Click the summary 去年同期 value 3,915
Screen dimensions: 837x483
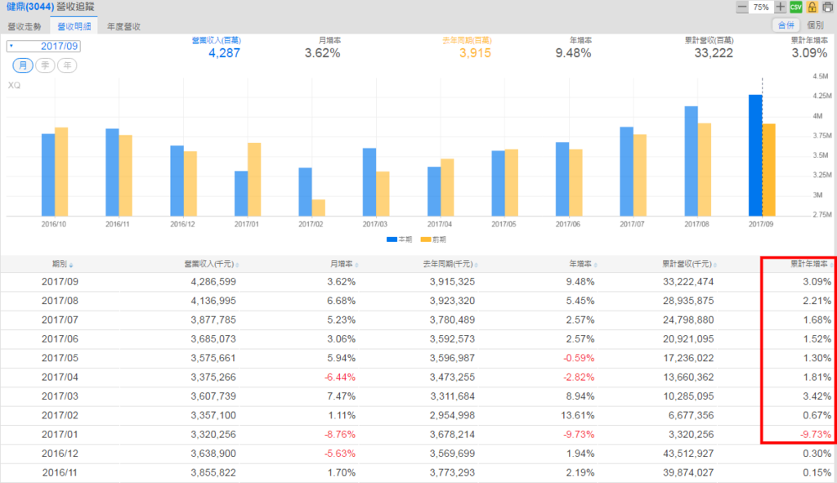(x=475, y=53)
